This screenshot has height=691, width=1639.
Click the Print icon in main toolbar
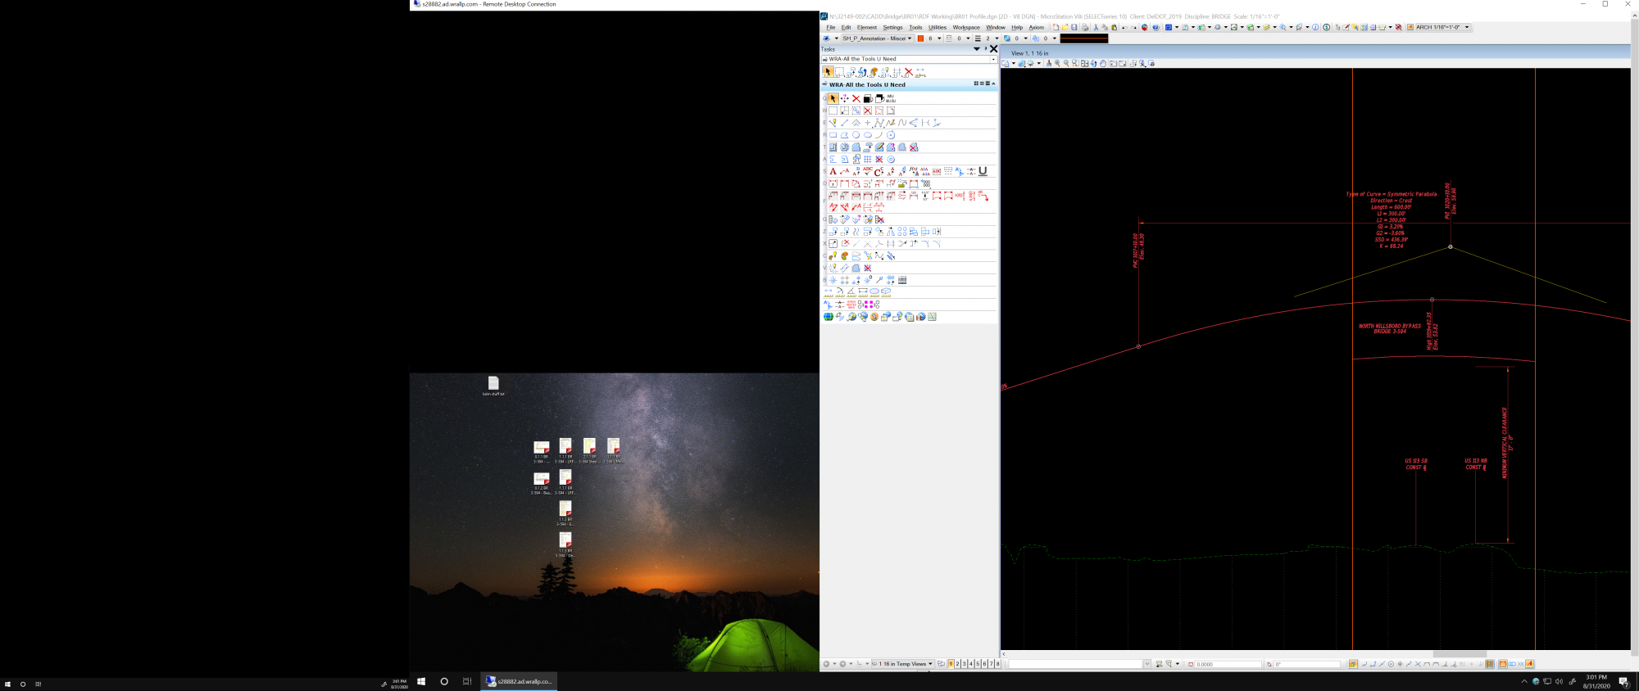(1085, 28)
